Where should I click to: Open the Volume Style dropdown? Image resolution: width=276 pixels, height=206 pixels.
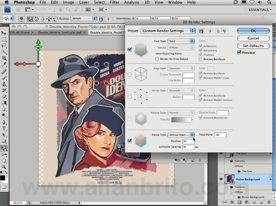tap(181, 112)
